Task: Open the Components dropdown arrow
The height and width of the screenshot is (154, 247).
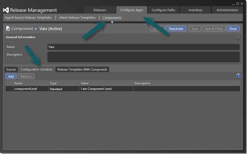Action: click(x=112, y=22)
